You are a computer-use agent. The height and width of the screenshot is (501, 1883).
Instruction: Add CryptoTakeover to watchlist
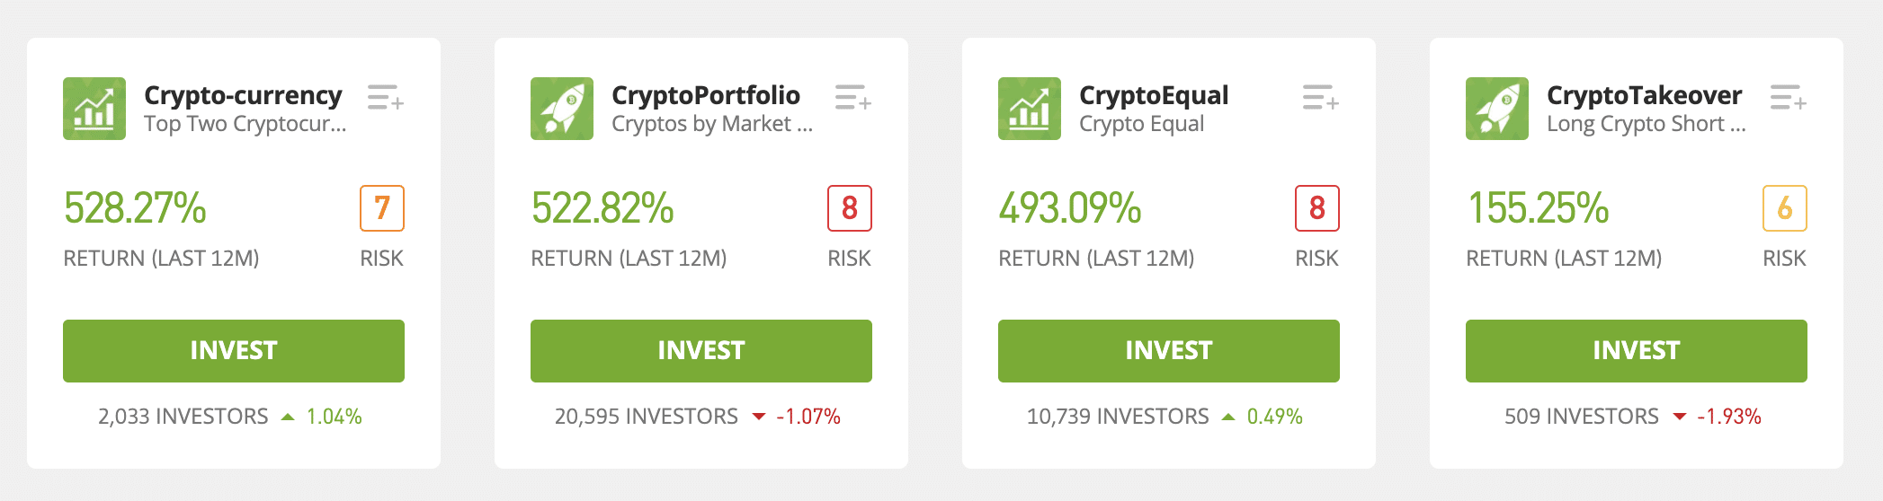(x=1789, y=97)
